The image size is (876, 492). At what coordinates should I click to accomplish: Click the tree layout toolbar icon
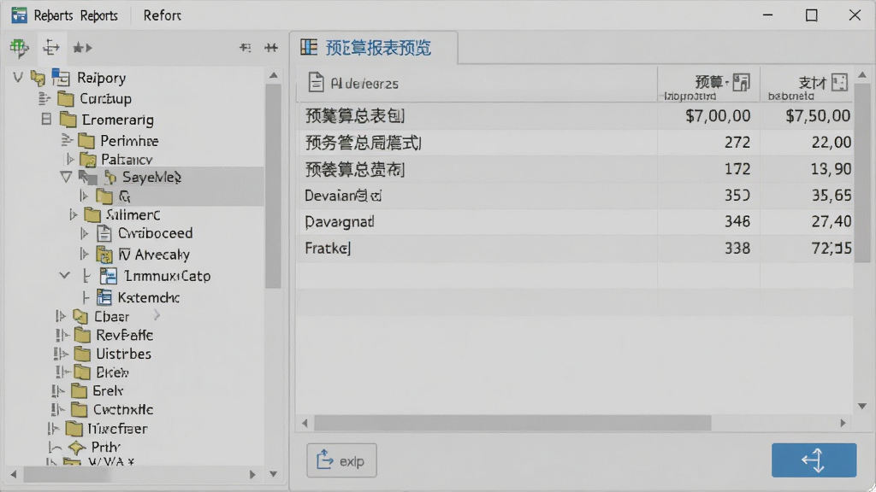click(50, 48)
